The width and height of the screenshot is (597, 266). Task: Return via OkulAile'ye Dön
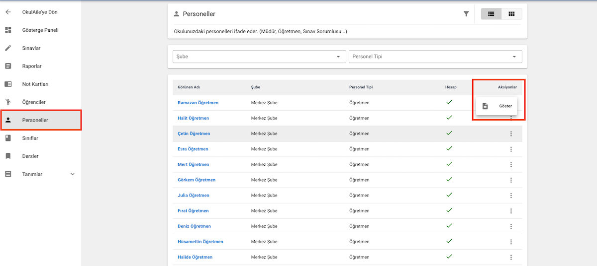[40, 12]
